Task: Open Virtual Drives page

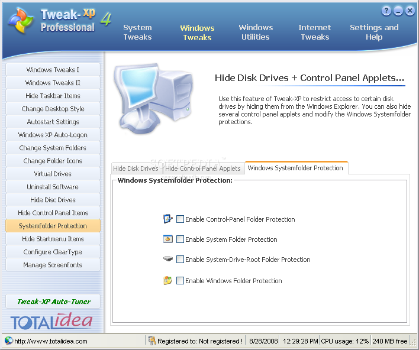Action: (53, 174)
